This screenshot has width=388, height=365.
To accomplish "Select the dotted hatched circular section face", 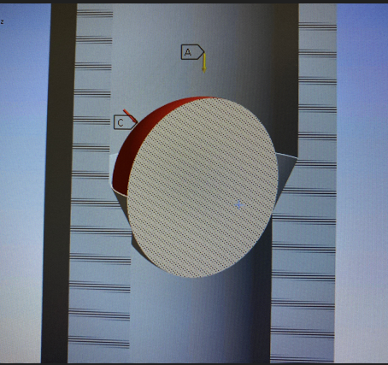I will (x=203, y=187).
